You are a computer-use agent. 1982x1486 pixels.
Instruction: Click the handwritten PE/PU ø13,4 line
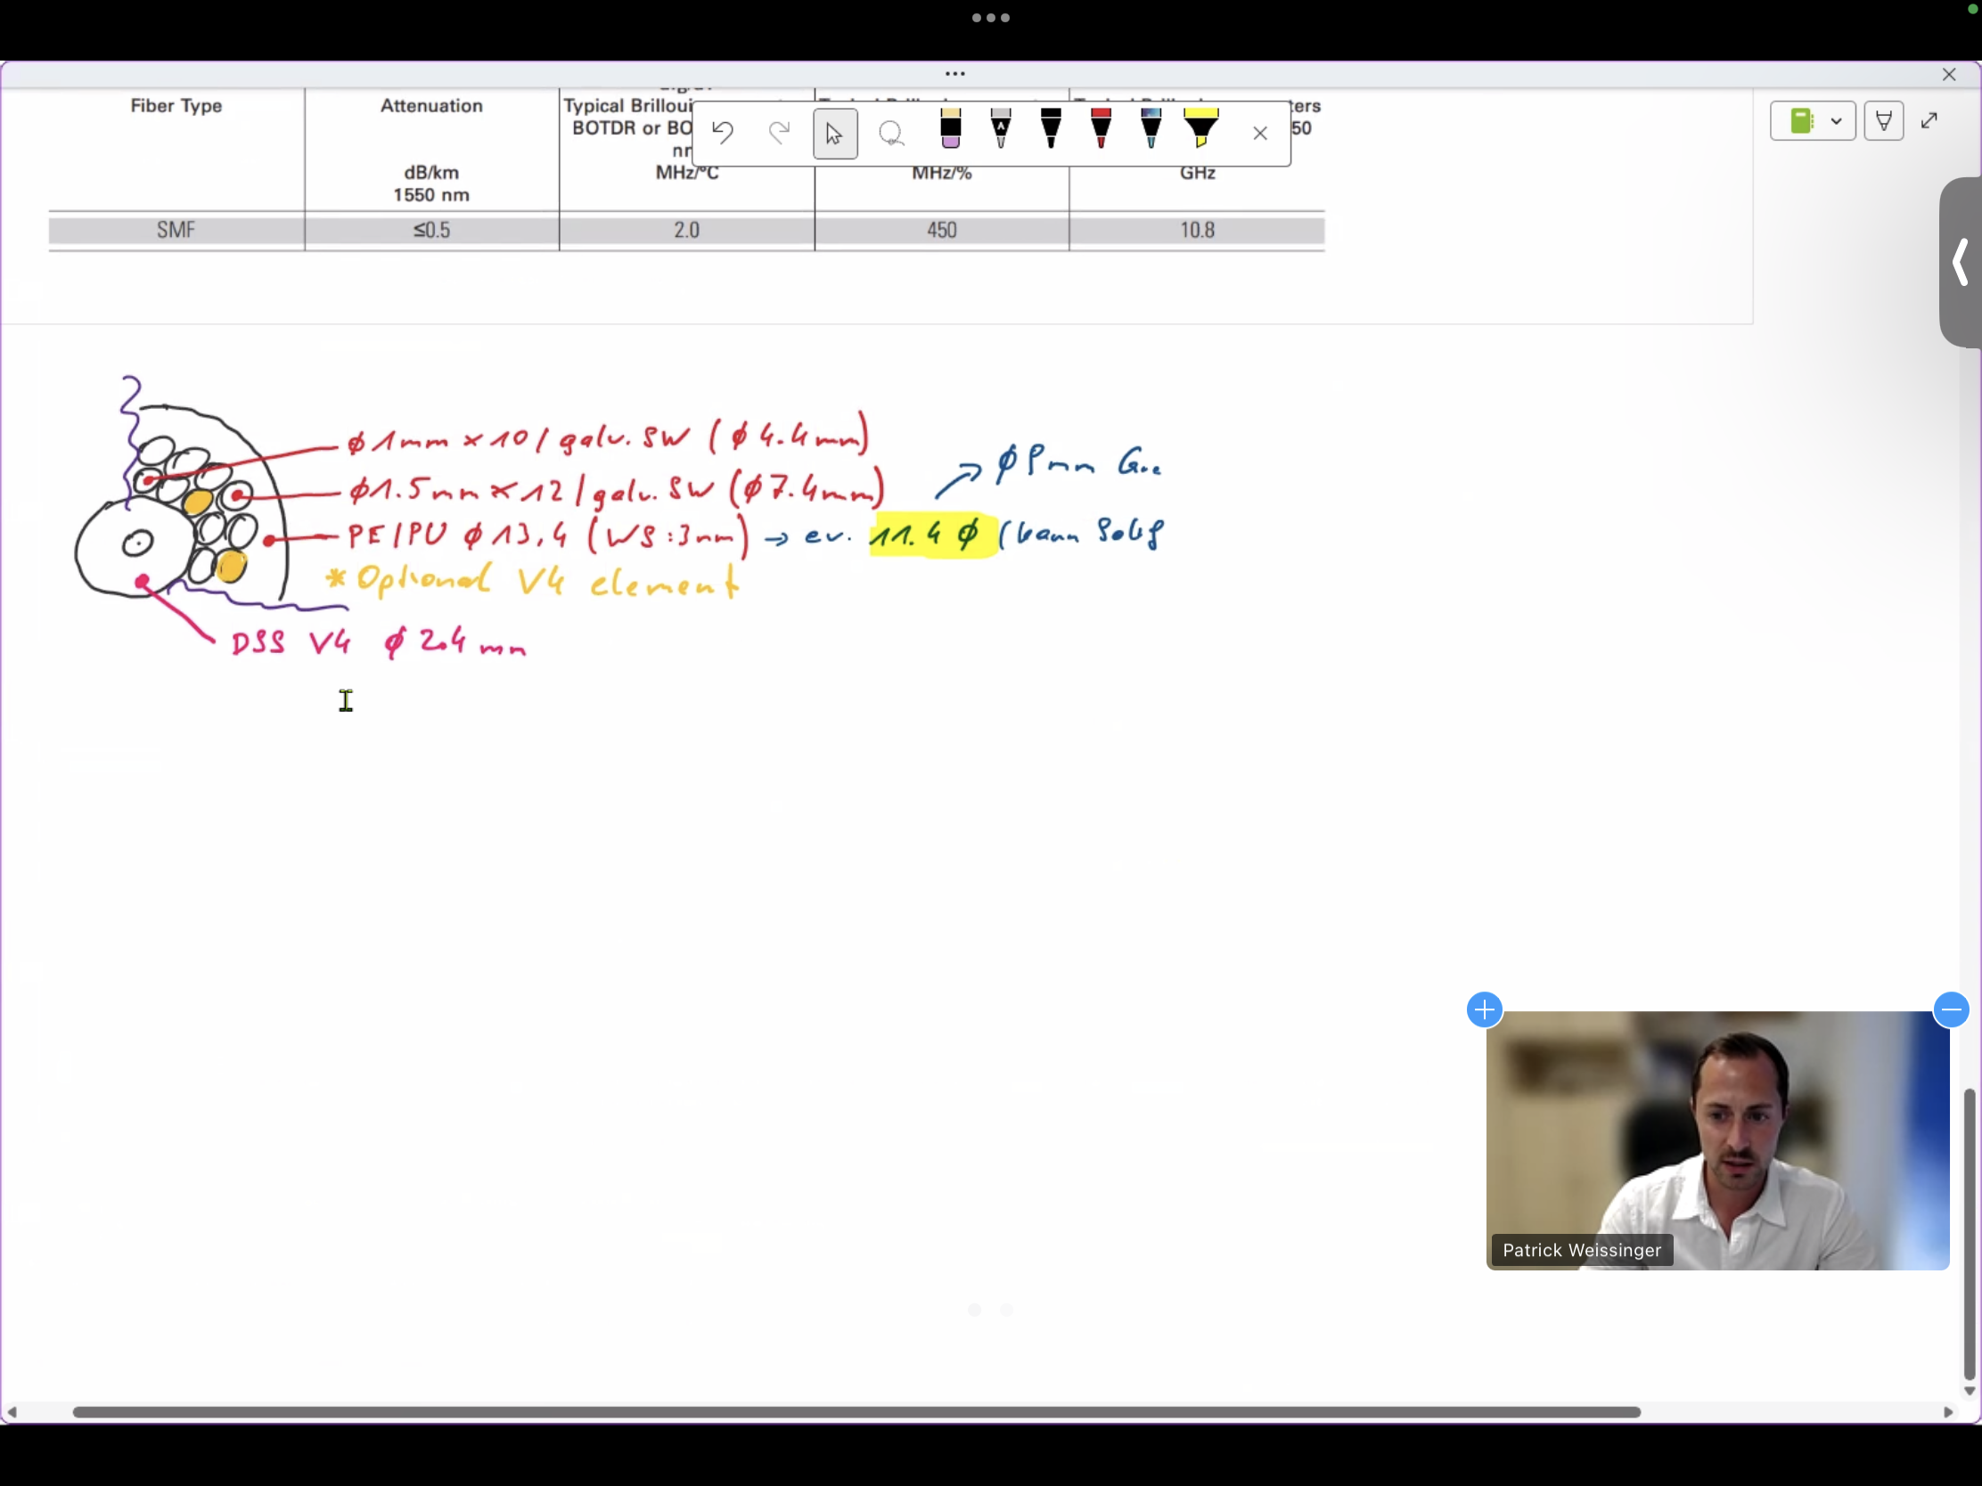click(x=547, y=535)
